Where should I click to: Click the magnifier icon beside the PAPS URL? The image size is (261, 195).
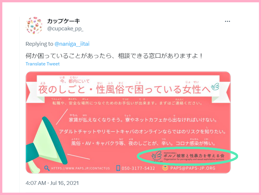point(47,168)
